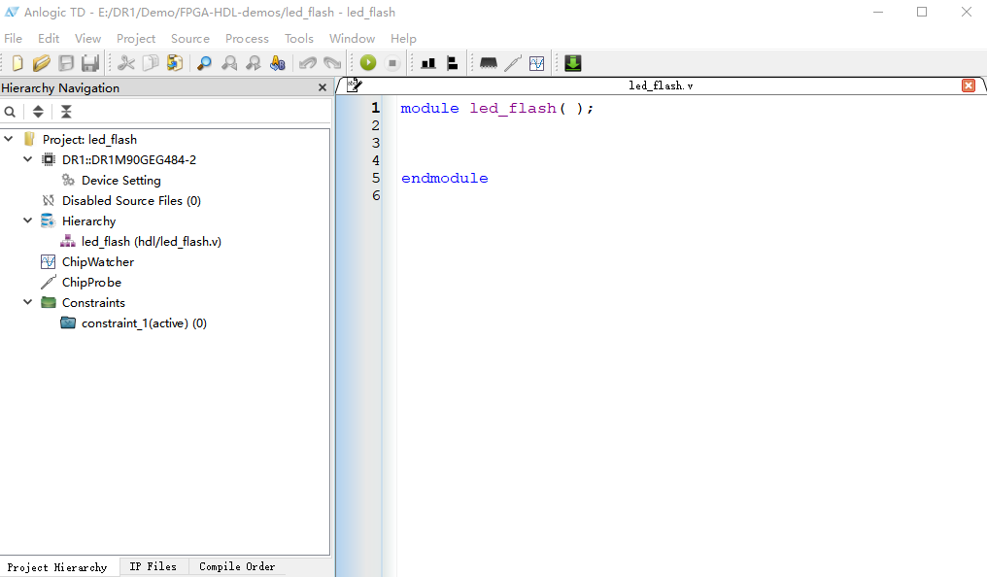The height and width of the screenshot is (577, 987).
Task: Launch ChipProbe from toolbar icon
Action: 512,63
